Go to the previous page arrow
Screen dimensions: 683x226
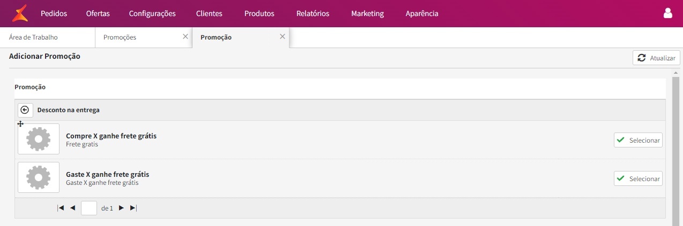tap(72, 208)
